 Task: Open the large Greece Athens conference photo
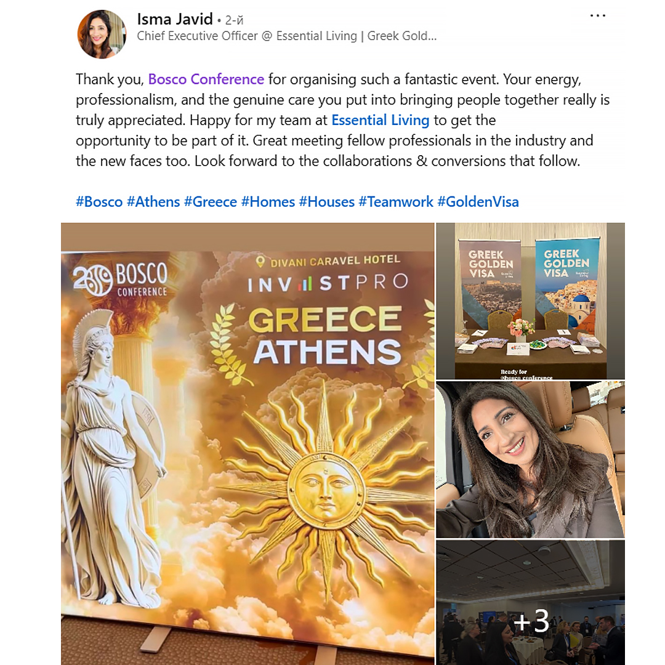coord(248,443)
